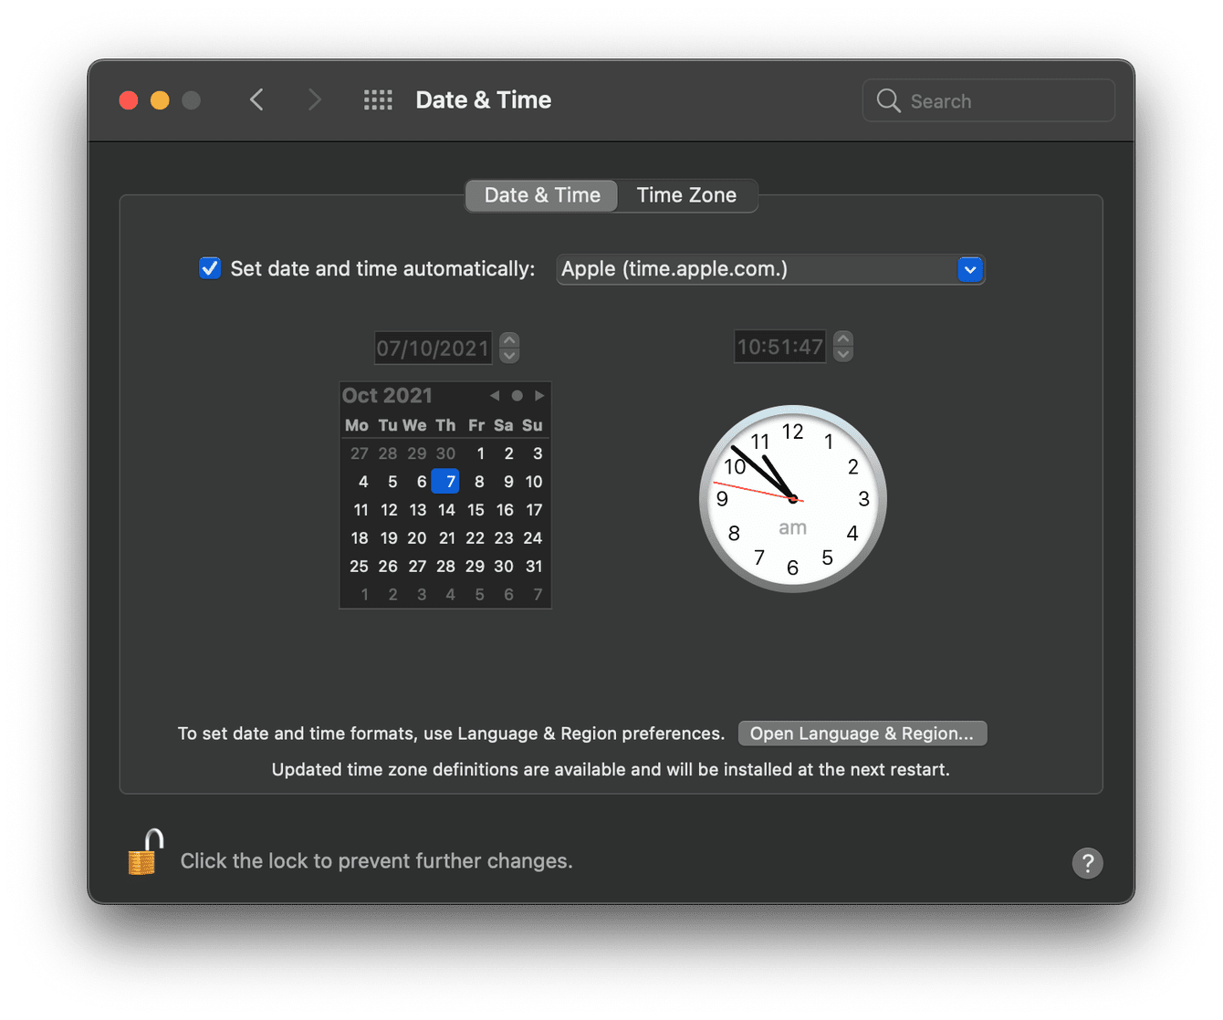
Task: Switch to the Time Zone tab
Action: [x=686, y=195]
